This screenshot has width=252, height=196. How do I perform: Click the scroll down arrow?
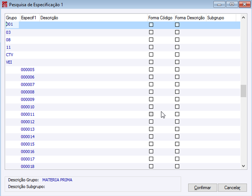tap(243, 166)
